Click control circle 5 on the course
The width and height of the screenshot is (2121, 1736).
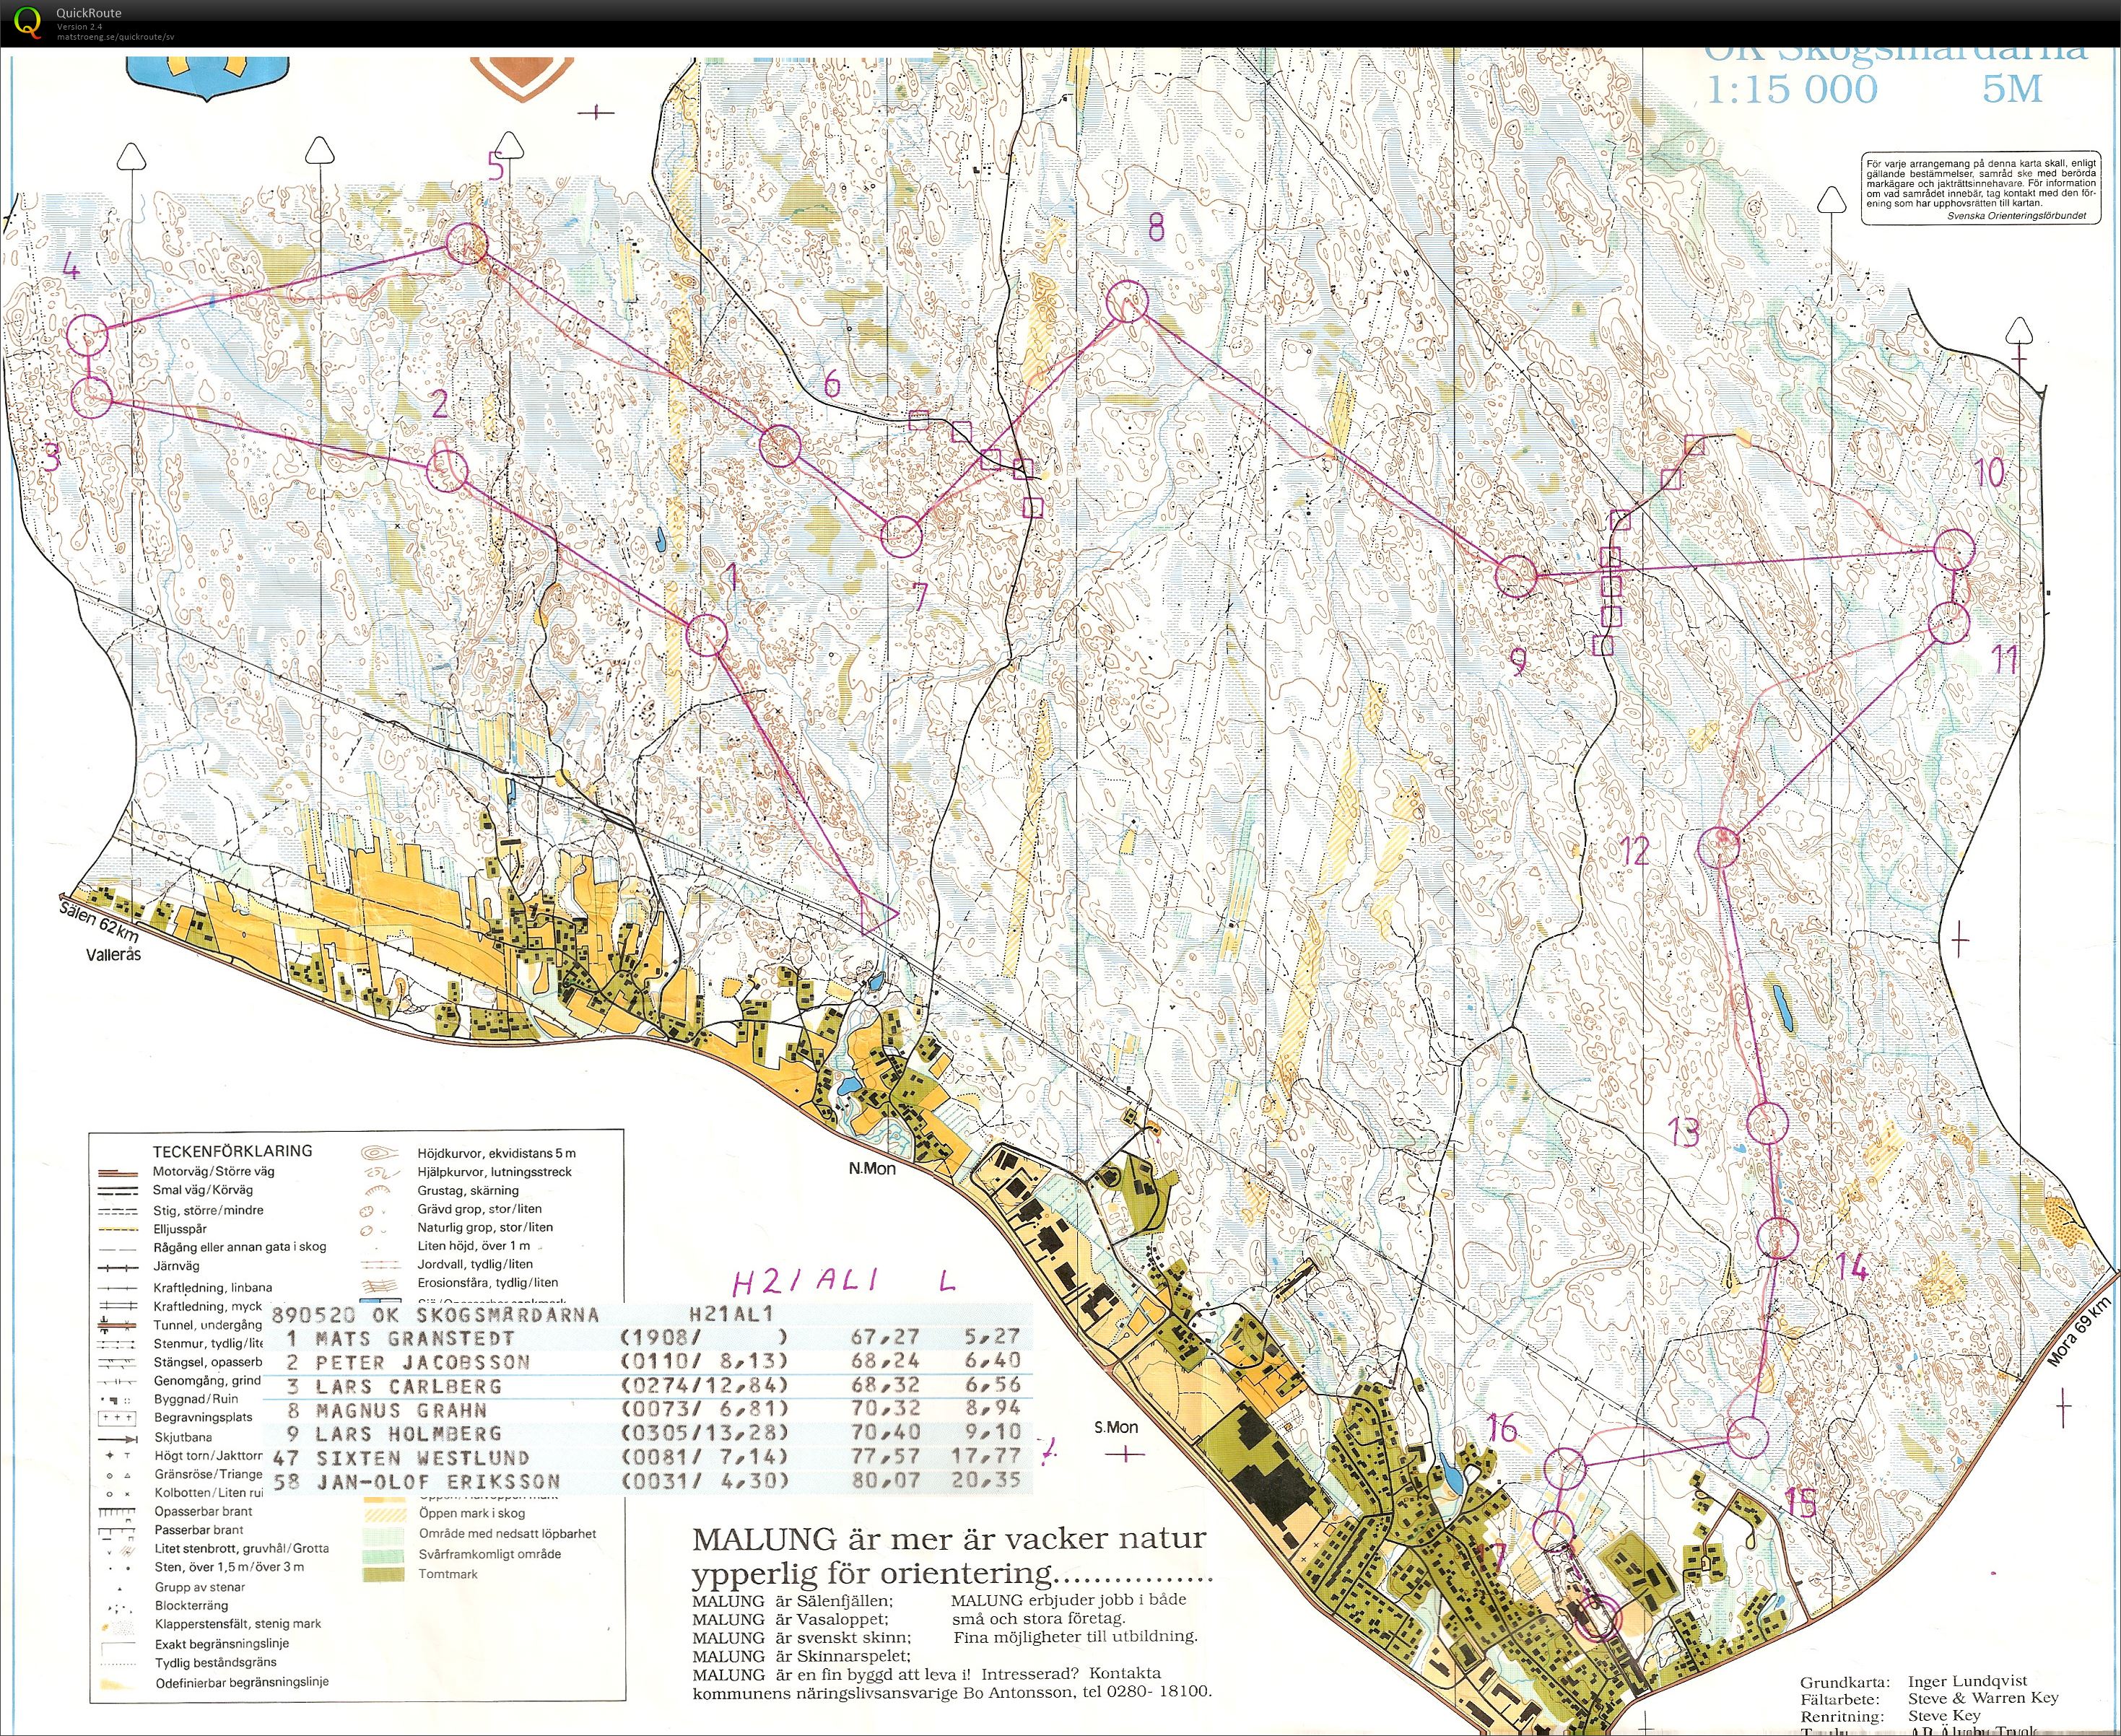click(466, 244)
